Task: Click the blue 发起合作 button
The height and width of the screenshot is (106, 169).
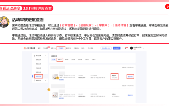Action: click(117, 48)
